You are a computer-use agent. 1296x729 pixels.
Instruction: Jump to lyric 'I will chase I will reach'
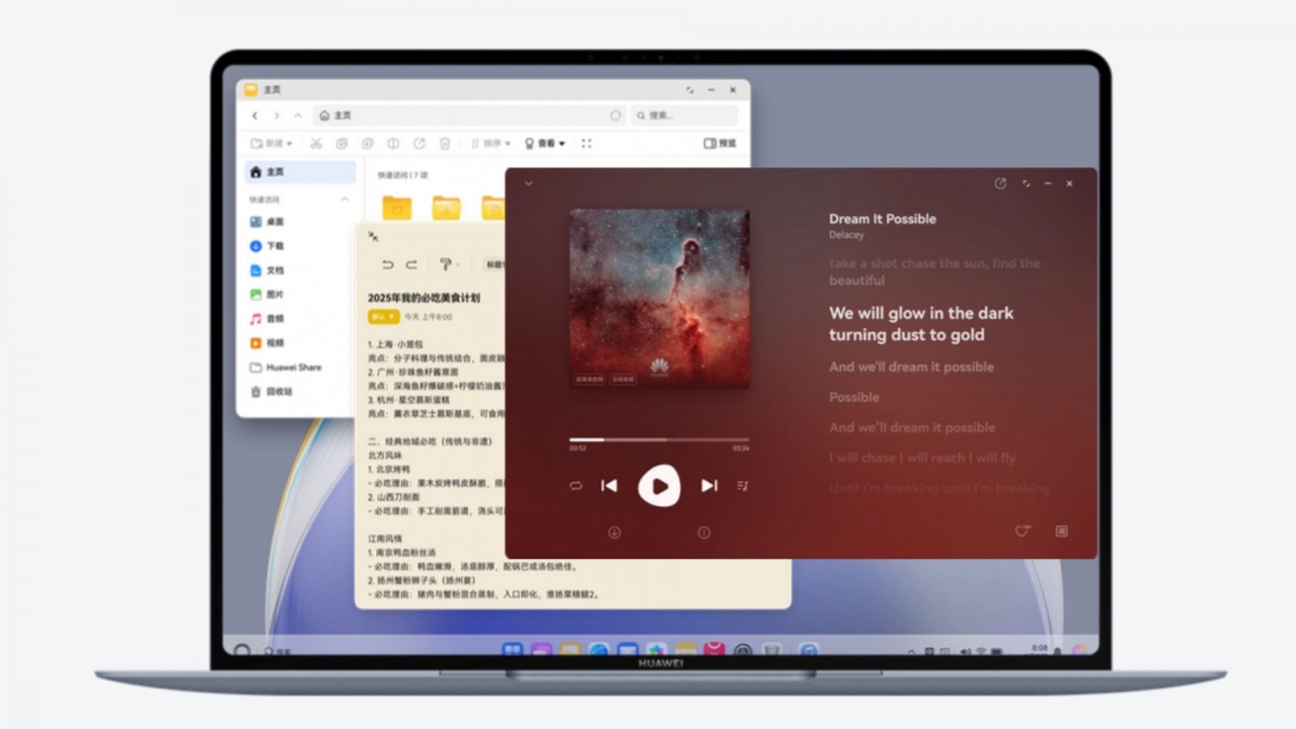tap(922, 458)
